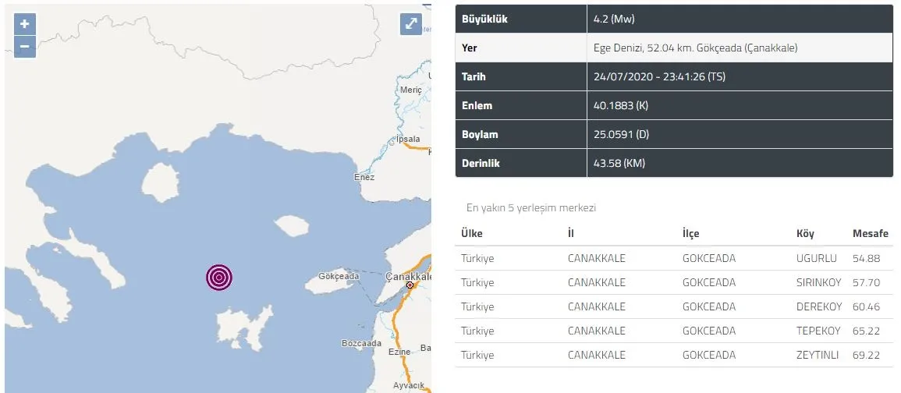The width and height of the screenshot is (901, 393).
Task: Select the Gökçeada label on the map
Action: [339, 277]
